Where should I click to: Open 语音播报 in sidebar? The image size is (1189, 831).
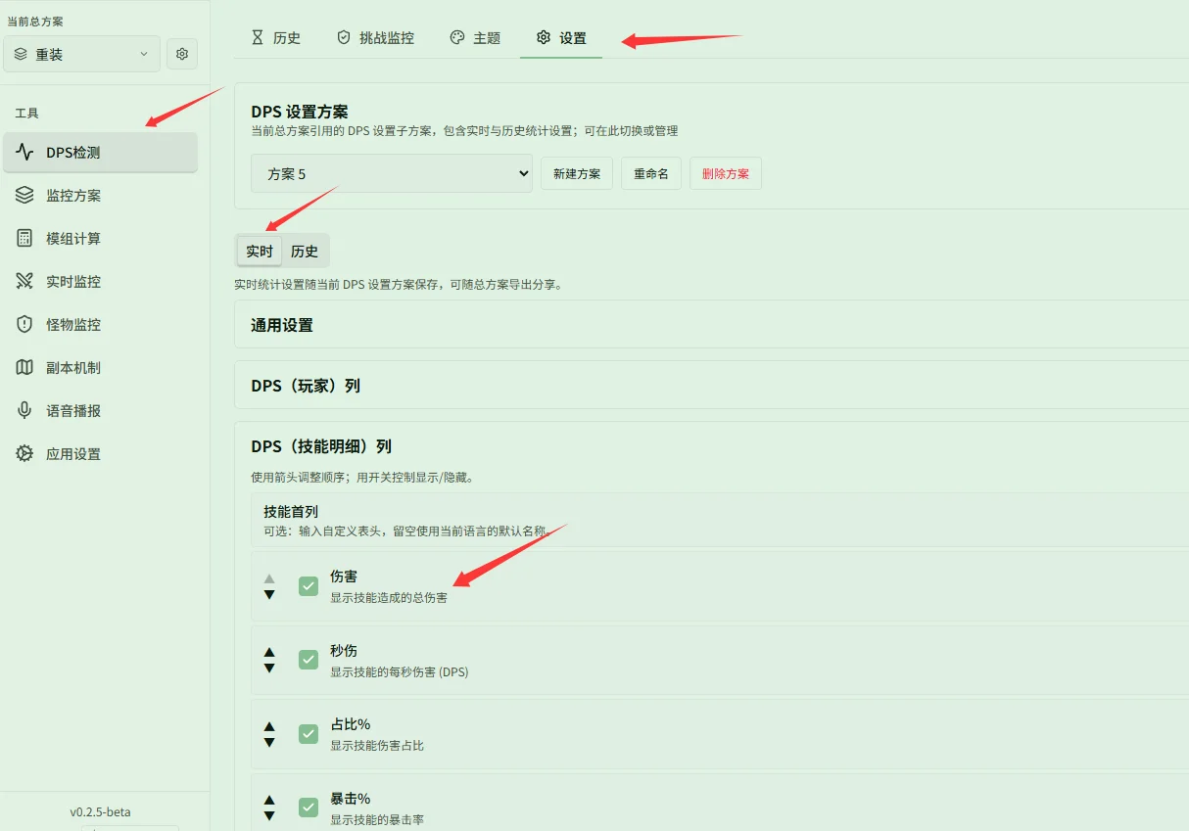coord(101,411)
